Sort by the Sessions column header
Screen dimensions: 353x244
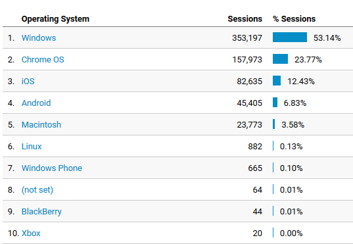point(245,19)
